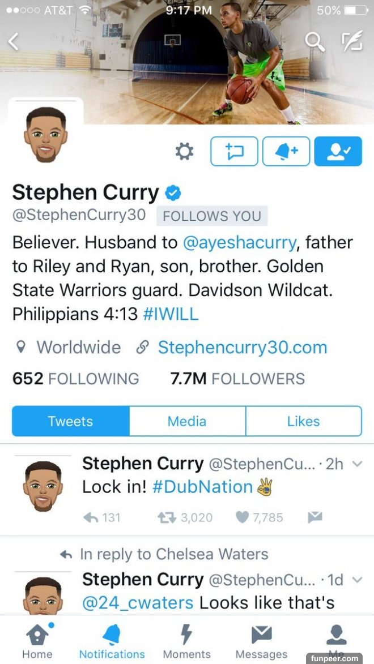Expand options chevron on 1d tweet
This screenshot has width=374, height=664.
click(x=358, y=580)
